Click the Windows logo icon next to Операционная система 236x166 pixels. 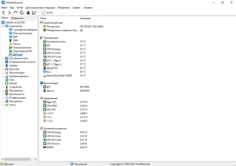coord(7,62)
